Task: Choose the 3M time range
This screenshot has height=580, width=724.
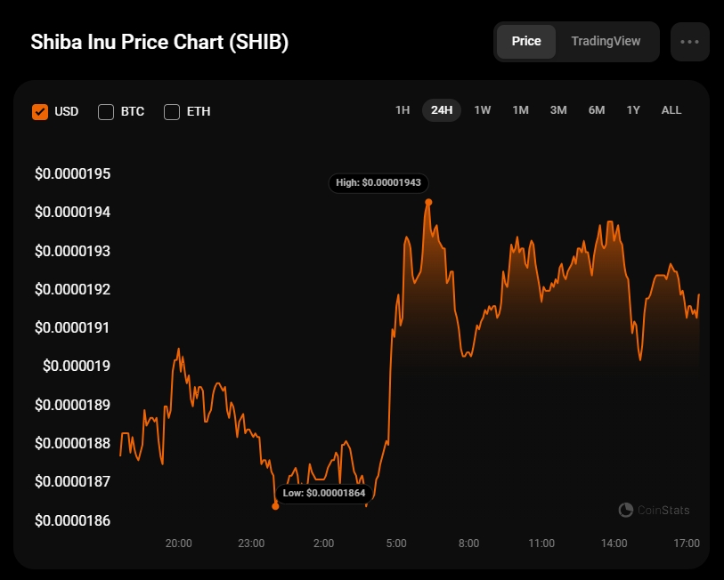Action: pyautogui.click(x=558, y=110)
